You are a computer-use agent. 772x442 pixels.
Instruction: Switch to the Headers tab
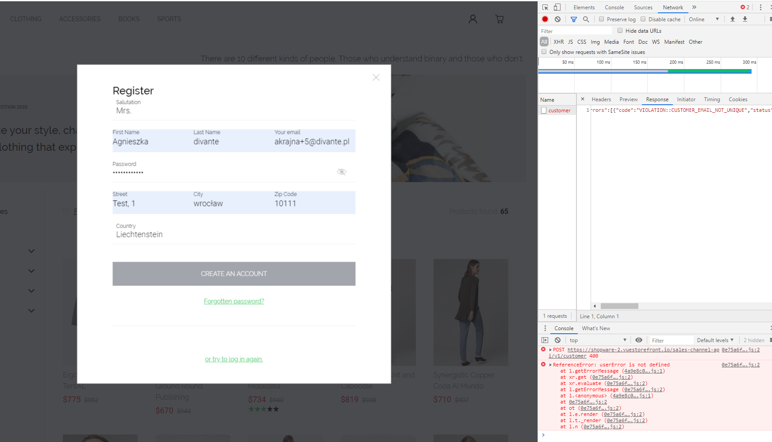coord(601,99)
